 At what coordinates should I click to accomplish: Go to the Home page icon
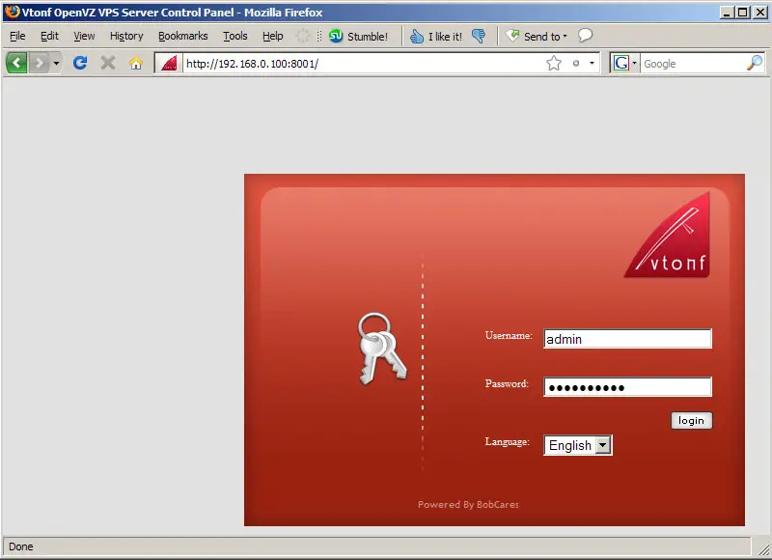(x=136, y=63)
